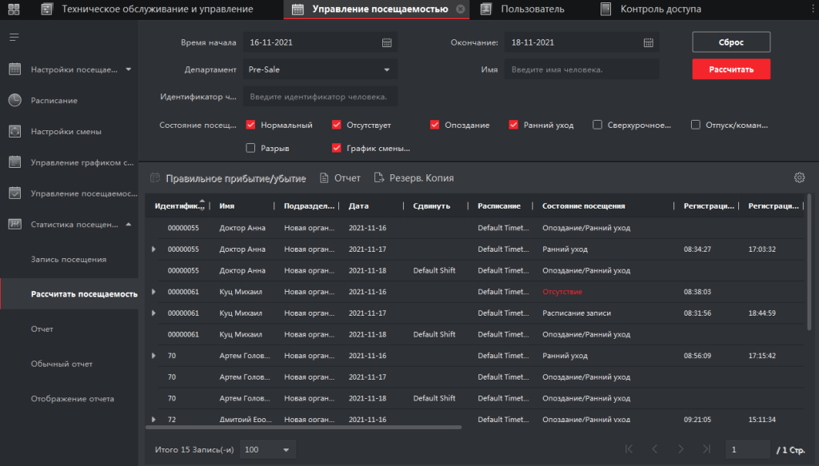Open the Департамент Pre-Sale dropdown
Viewport: 819px width, 466px height.
tap(320, 70)
